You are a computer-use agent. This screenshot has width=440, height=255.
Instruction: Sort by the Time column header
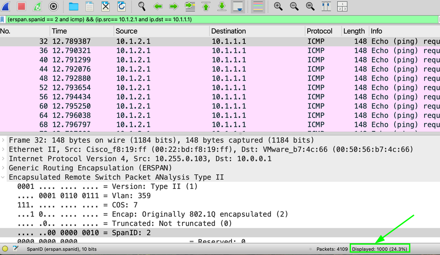click(x=82, y=31)
